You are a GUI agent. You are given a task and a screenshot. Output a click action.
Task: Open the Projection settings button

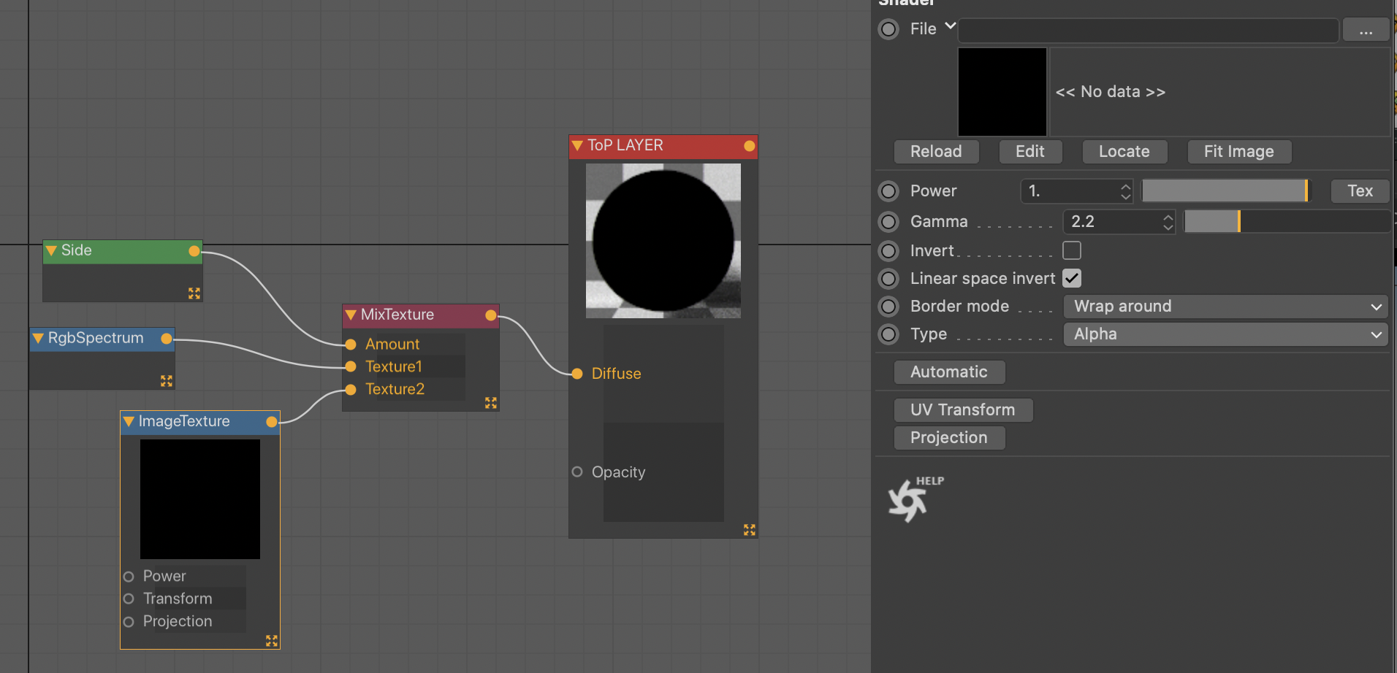pos(949,438)
